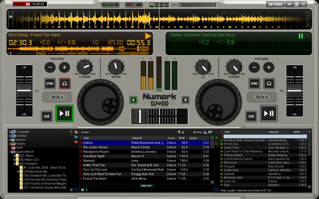The height and width of the screenshot is (199, 319).
Task: Toggle Deck B headphone cue button
Action: [x=269, y=84]
